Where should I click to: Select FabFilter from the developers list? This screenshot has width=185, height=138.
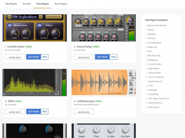click(x=151, y=34)
